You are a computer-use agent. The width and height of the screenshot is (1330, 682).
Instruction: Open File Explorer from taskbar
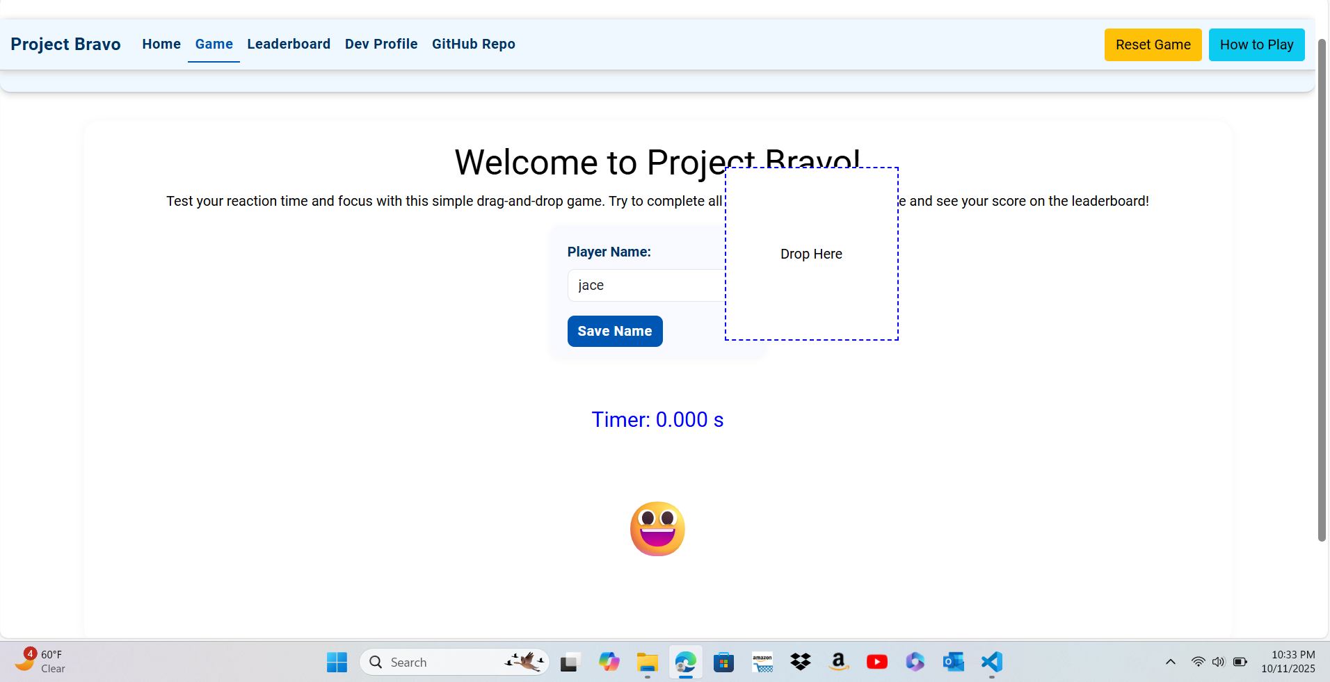click(x=647, y=662)
